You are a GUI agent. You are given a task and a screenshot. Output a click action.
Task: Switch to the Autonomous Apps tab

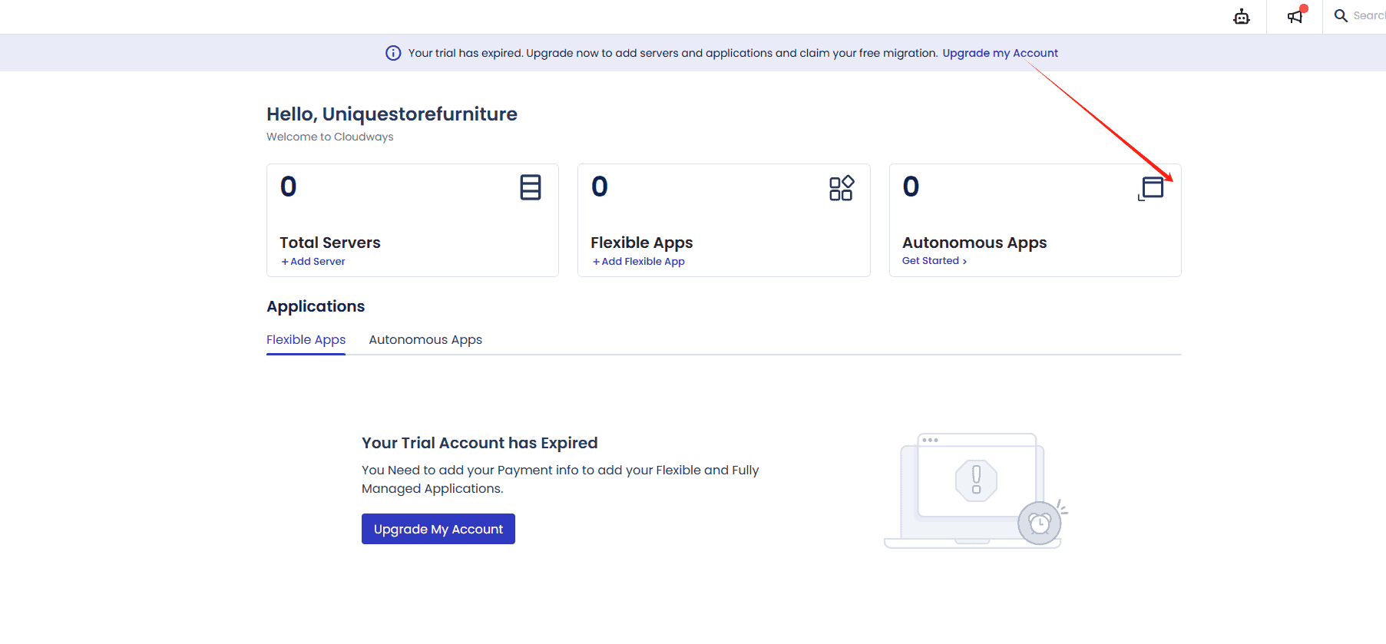(425, 340)
